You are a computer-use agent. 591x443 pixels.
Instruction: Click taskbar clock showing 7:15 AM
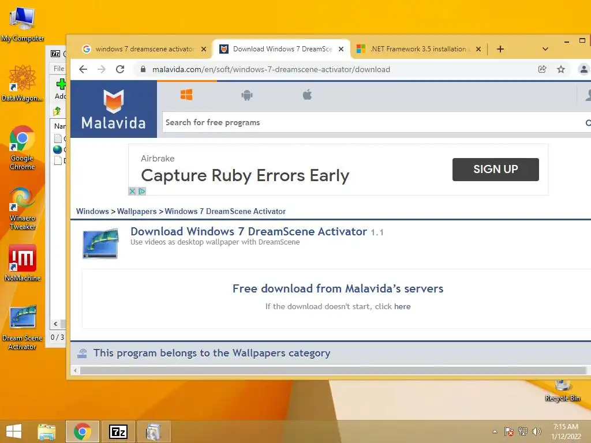(566, 431)
